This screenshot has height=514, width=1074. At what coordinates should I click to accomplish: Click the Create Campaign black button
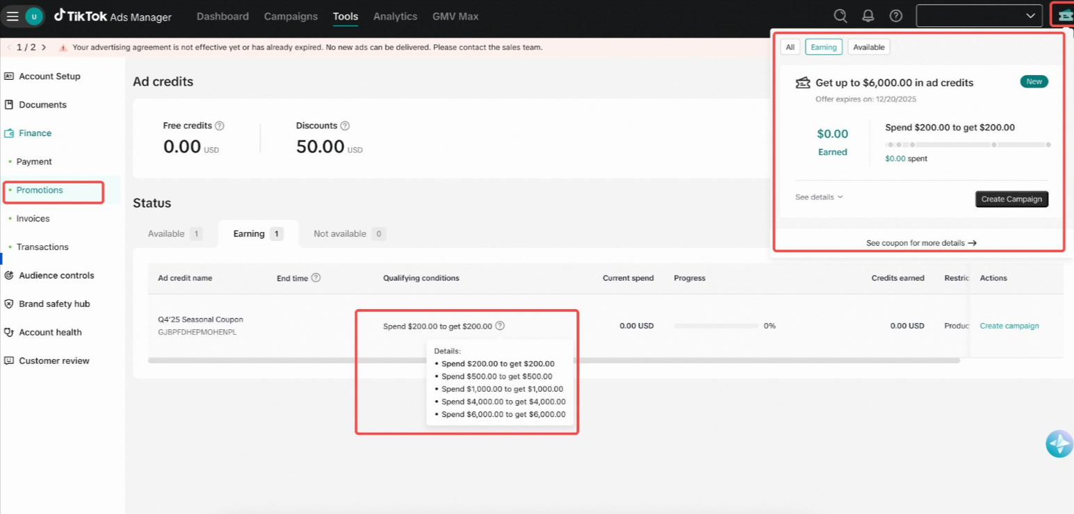click(1011, 199)
